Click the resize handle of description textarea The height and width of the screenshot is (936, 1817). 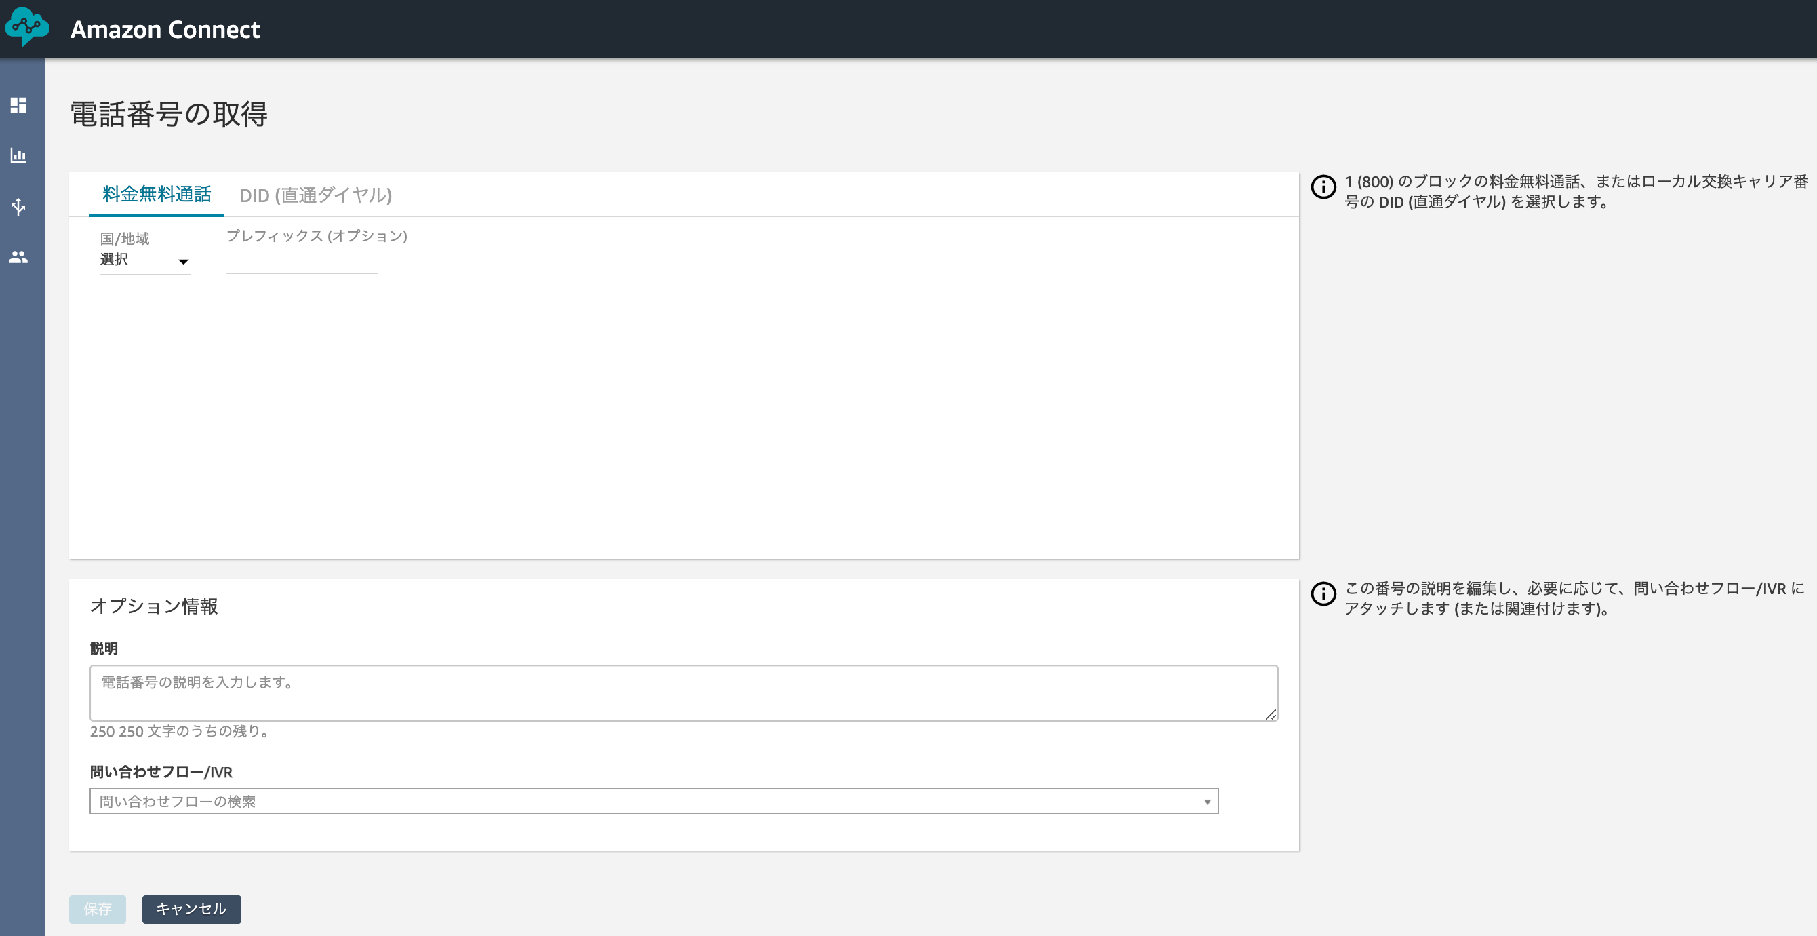tap(1271, 714)
